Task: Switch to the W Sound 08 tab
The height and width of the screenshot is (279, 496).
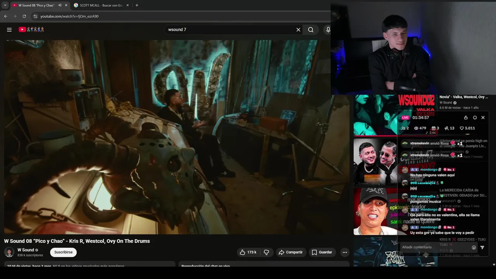Action: tap(36, 5)
